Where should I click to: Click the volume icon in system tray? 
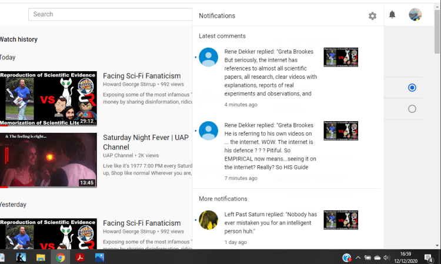tap(386, 257)
